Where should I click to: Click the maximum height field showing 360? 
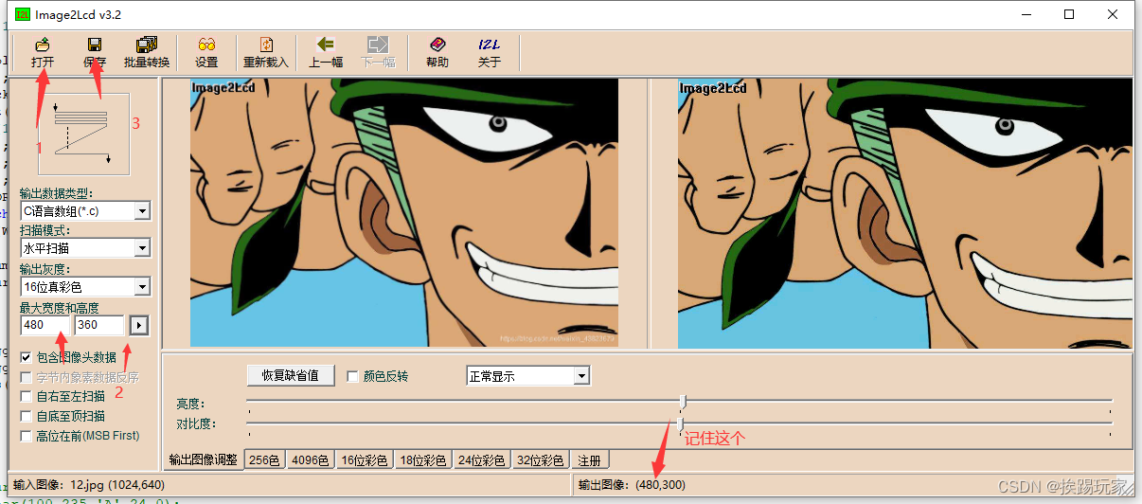coord(99,325)
